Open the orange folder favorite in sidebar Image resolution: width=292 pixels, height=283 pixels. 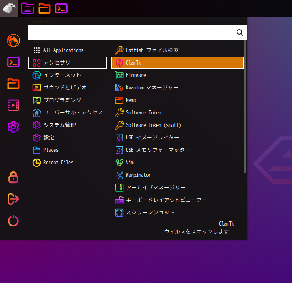click(13, 84)
